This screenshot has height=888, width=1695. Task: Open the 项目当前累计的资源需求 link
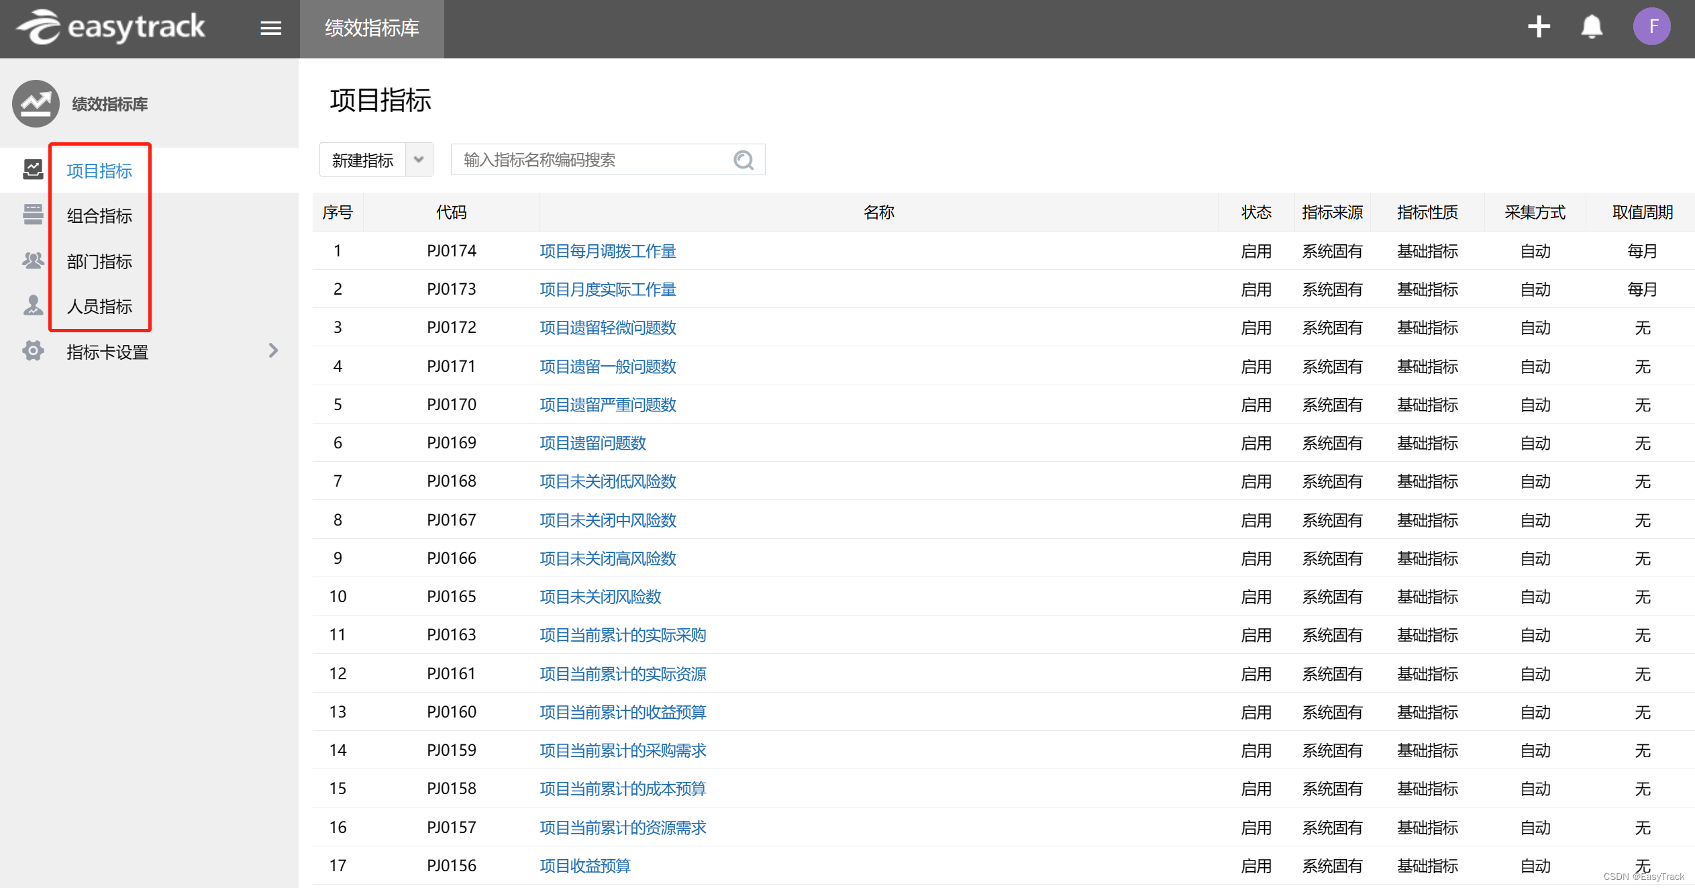(623, 828)
